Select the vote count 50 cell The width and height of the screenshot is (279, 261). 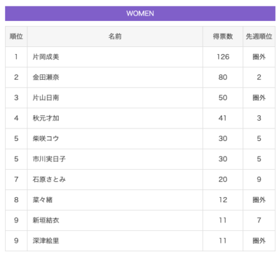[223, 98]
